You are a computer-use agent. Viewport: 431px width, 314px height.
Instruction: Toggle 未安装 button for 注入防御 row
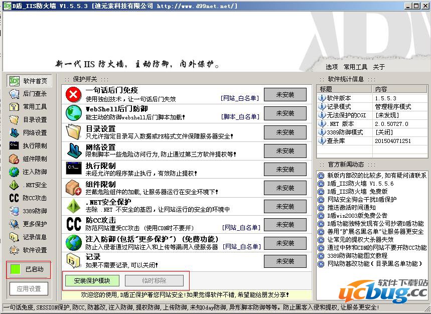(285, 243)
